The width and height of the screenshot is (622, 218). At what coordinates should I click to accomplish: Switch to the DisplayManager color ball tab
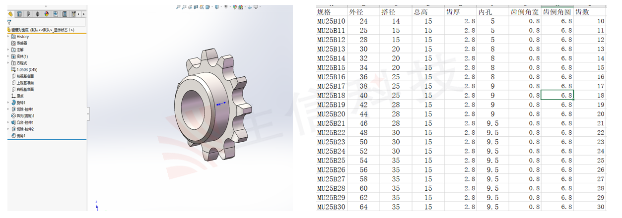(46, 14)
